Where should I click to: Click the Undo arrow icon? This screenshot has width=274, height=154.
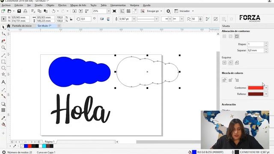pyautogui.click(x=54, y=11)
